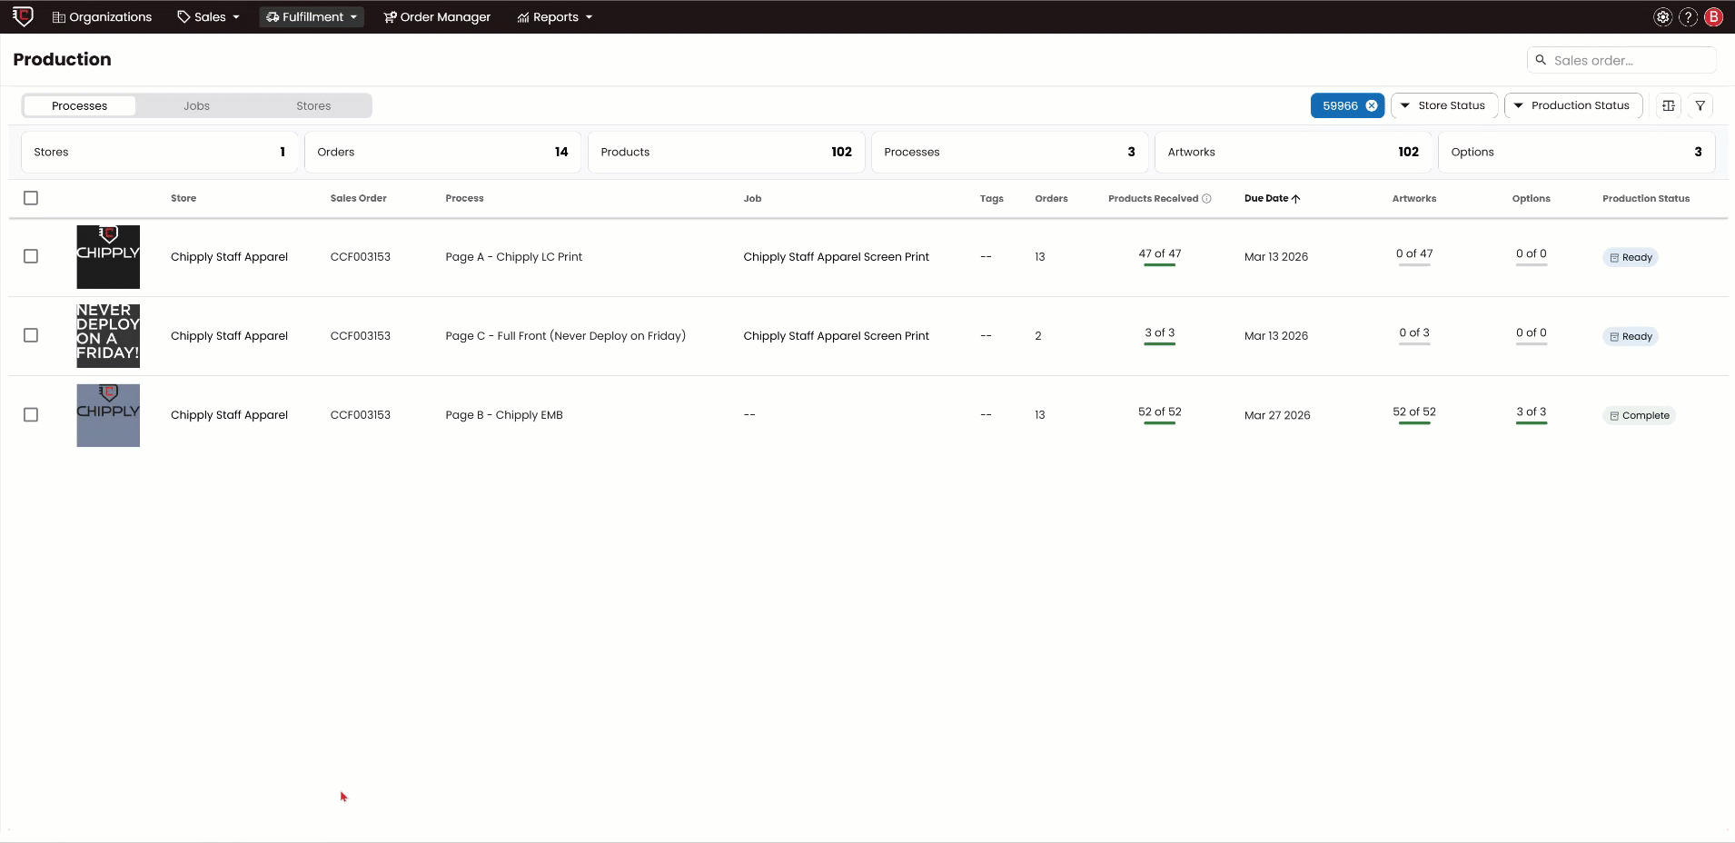
Task: Click the filter funnel icon
Action: [1700, 105]
